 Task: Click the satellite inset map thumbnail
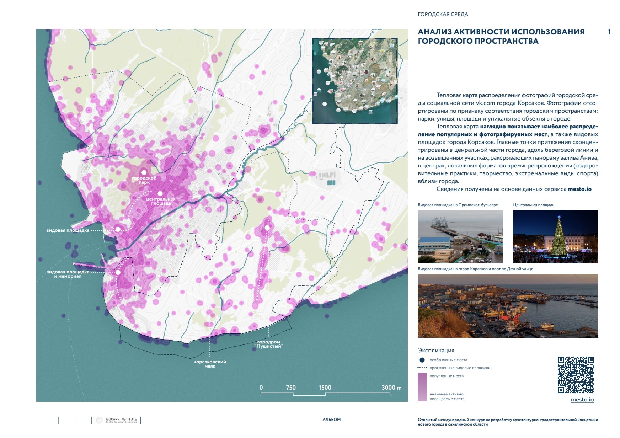click(355, 81)
